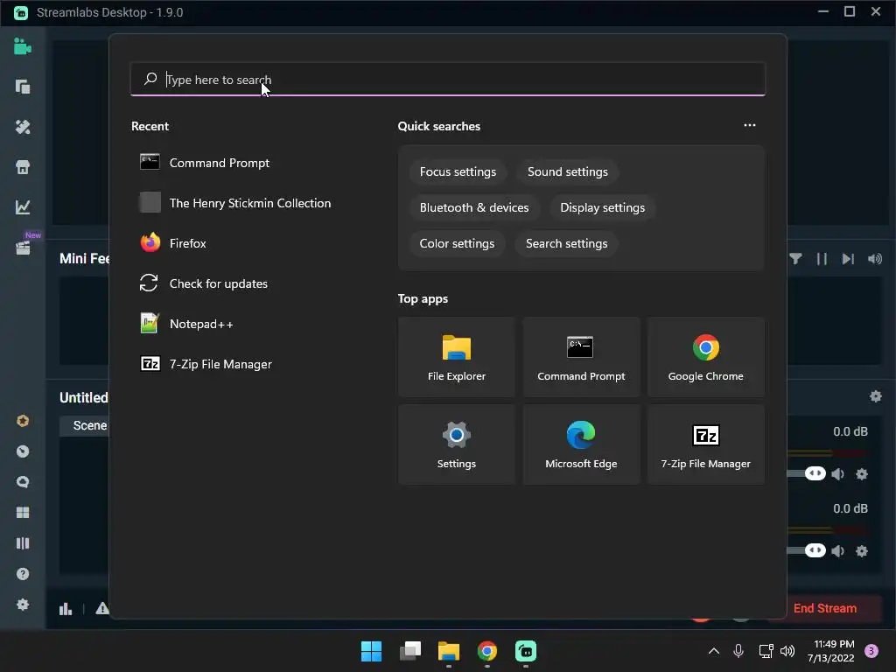Mute Mini Feed event sounds
Image resolution: width=896 pixels, height=672 pixels.
[x=875, y=259]
